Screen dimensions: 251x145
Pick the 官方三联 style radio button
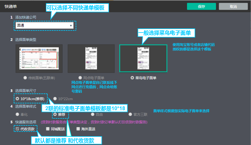(130, 114)
